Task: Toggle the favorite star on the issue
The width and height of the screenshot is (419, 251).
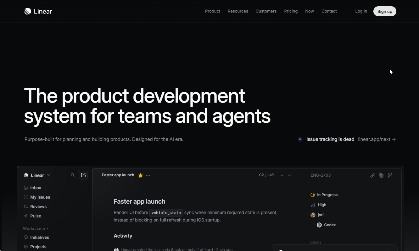Action: (x=141, y=175)
